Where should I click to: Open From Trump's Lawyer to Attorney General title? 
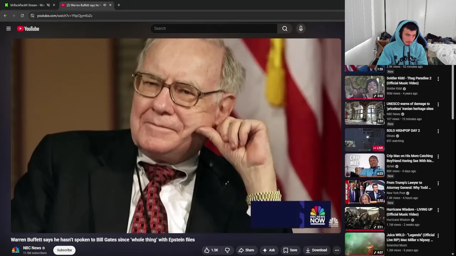coord(409,185)
